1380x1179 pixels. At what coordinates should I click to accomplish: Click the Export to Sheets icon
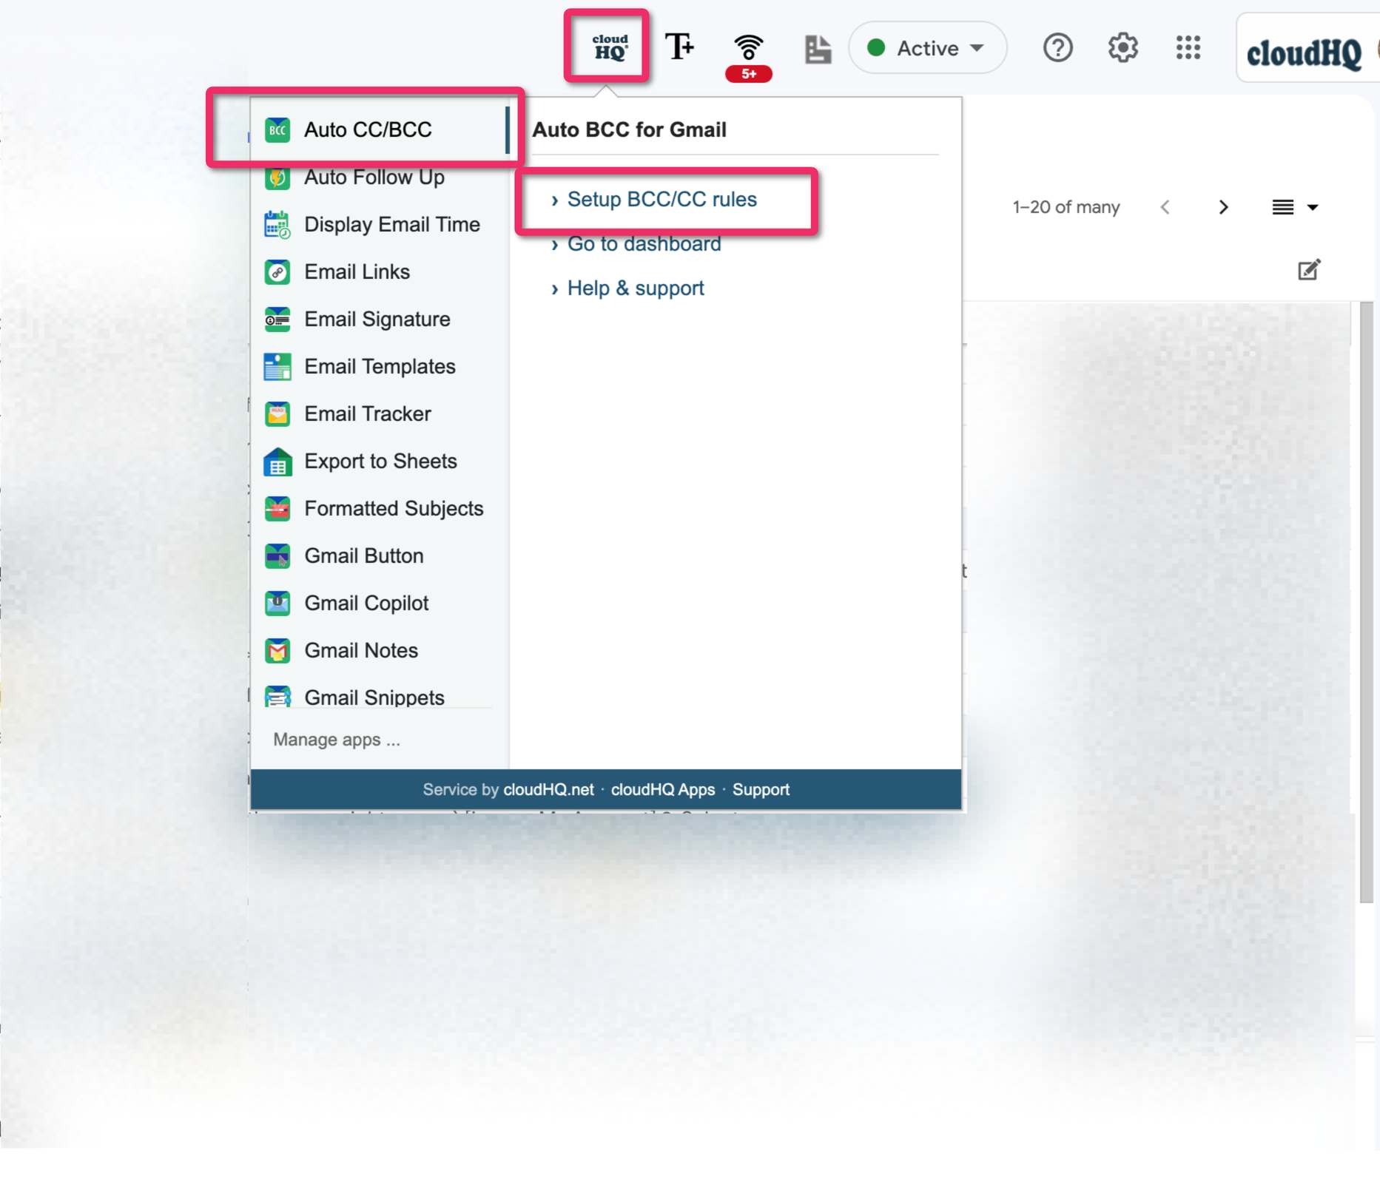277,462
